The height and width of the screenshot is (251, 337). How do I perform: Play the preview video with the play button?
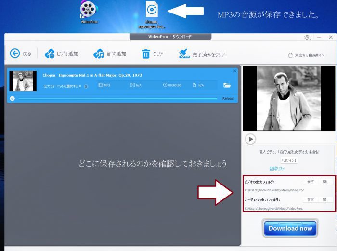(250, 139)
